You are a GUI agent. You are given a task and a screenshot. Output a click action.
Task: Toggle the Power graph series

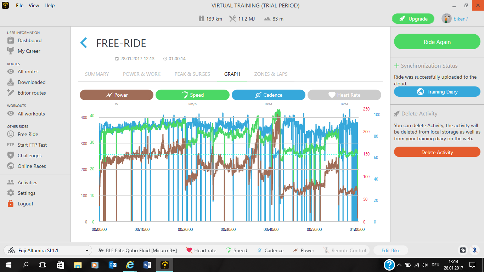(x=117, y=95)
